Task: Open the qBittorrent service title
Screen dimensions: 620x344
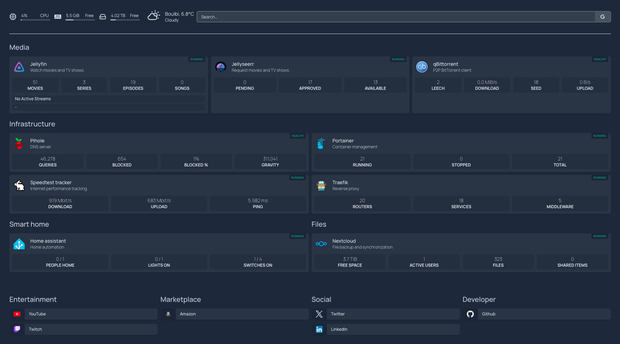Action: point(446,64)
